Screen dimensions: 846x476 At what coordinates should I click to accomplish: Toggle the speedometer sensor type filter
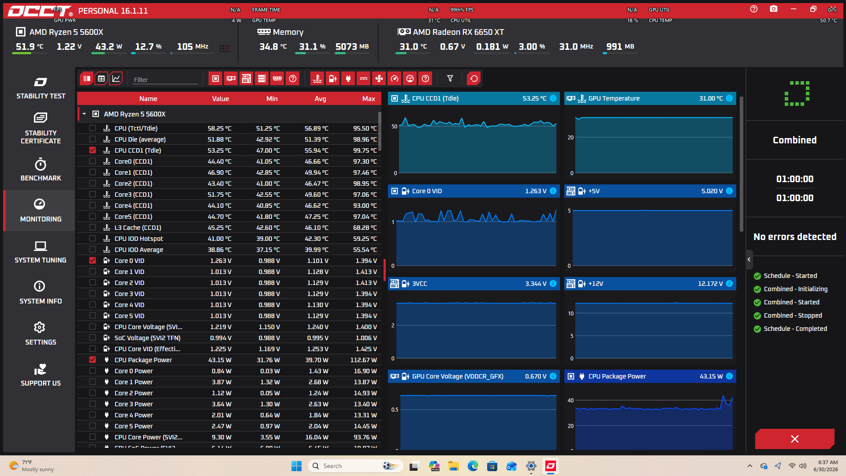[395, 79]
